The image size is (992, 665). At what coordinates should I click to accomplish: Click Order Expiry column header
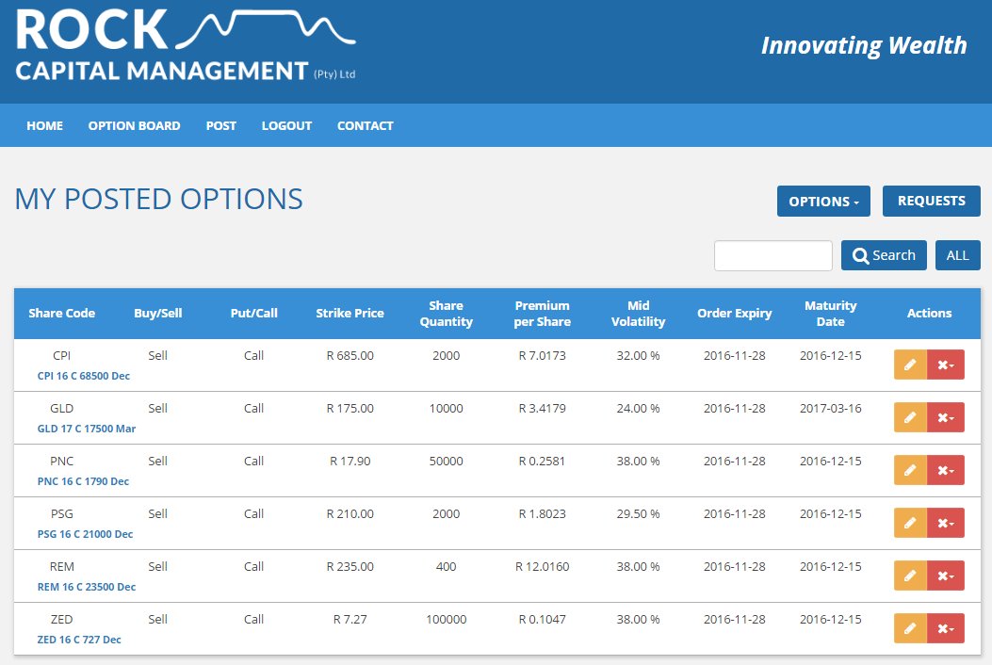pyautogui.click(x=735, y=314)
